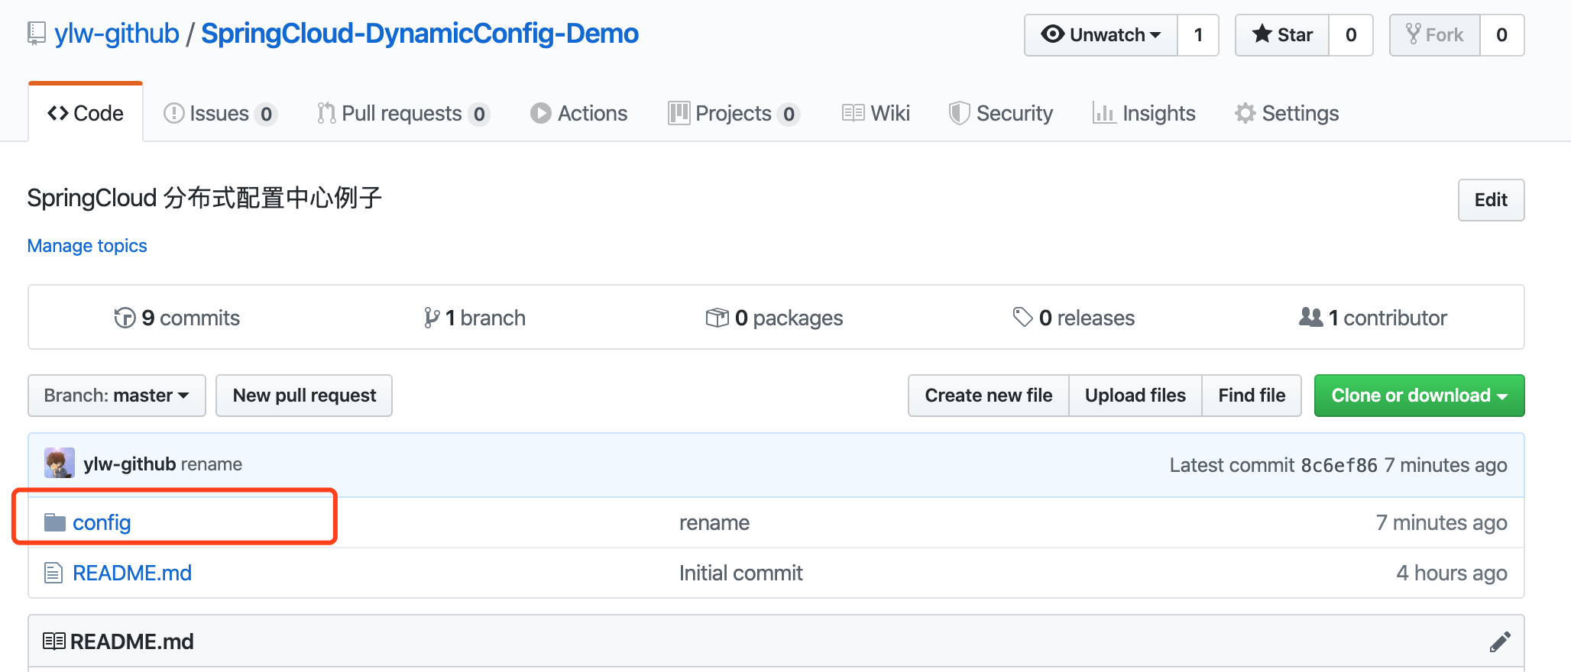
Task: Open the latest commit message rename link
Action: pos(212,464)
